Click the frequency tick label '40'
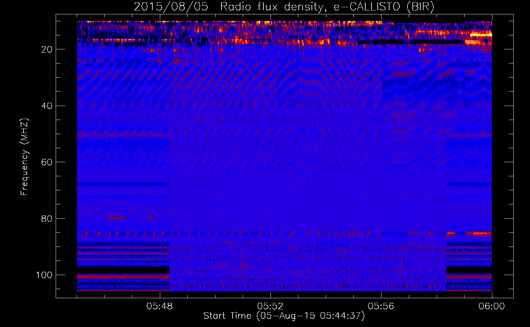Screen dimensions: 530x327 point(47,106)
